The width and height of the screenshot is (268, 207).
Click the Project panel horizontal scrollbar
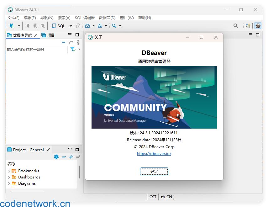click(x=27, y=191)
